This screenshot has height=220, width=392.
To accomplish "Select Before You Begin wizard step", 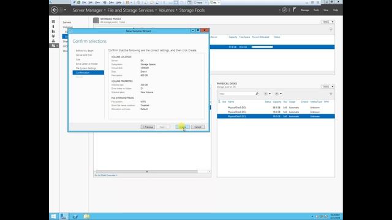I will point(85,51).
